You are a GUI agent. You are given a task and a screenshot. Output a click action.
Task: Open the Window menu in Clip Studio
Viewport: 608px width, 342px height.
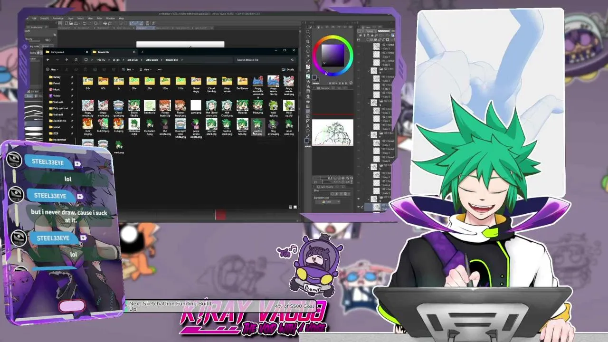110,18
